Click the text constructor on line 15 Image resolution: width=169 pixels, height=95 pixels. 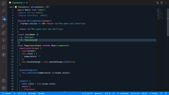[x=26, y=48]
